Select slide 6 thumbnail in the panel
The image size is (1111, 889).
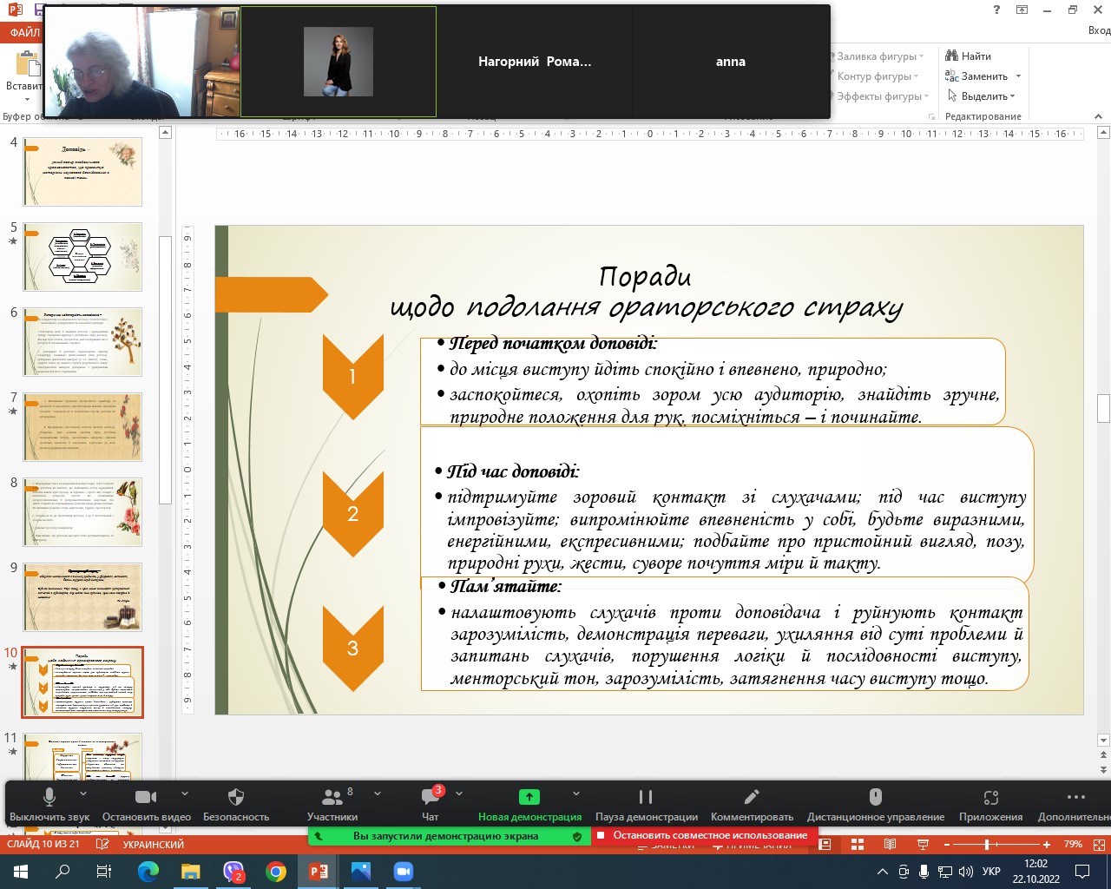[82, 342]
